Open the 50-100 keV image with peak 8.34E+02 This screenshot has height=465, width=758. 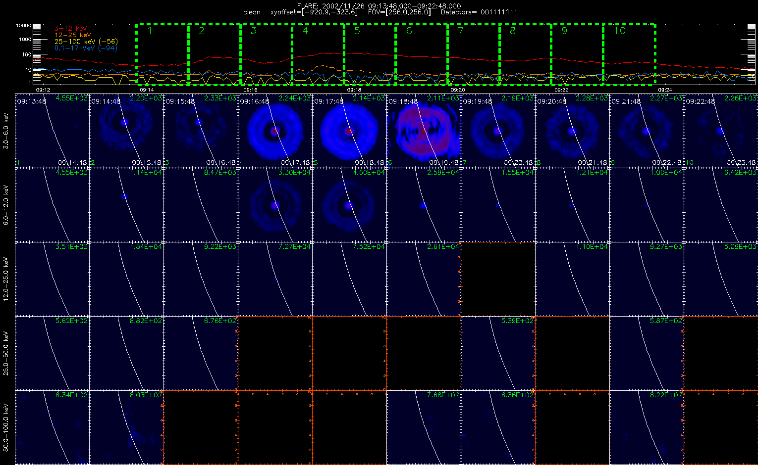pyautogui.click(x=52, y=427)
